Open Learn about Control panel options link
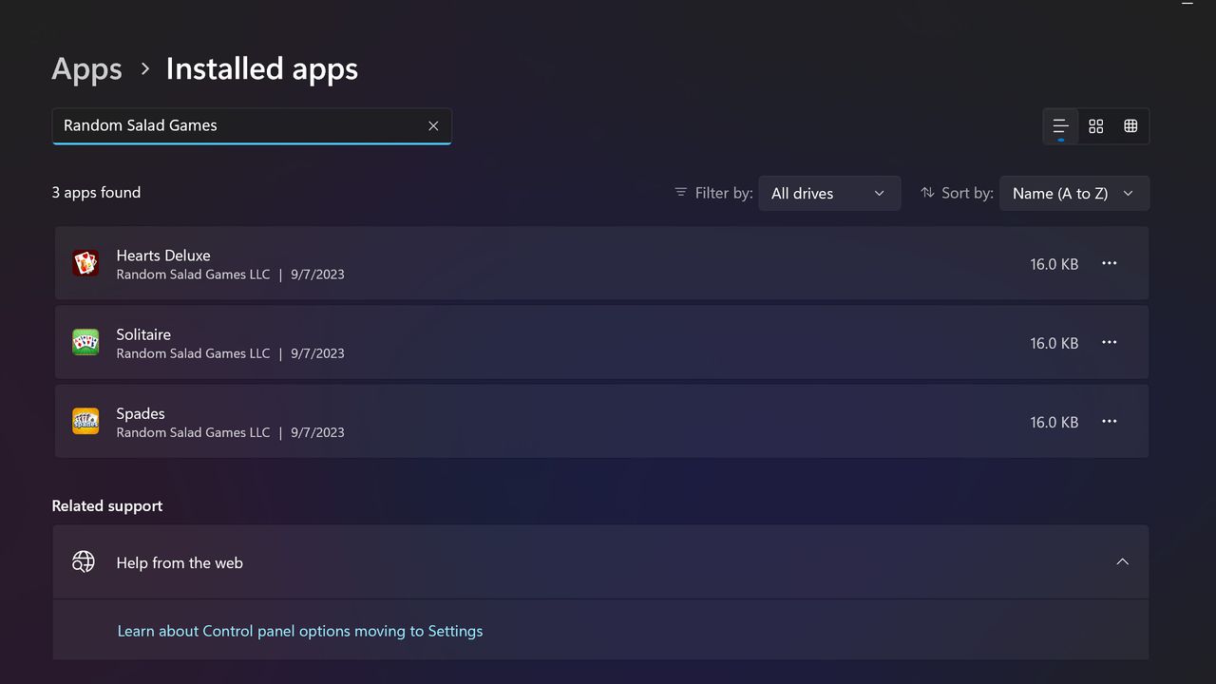1216x684 pixels. coord(300,631)
